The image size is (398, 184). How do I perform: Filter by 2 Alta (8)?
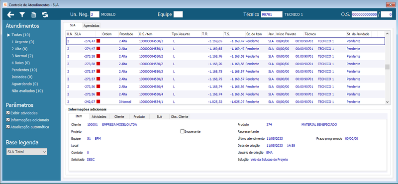pos(19,49)
